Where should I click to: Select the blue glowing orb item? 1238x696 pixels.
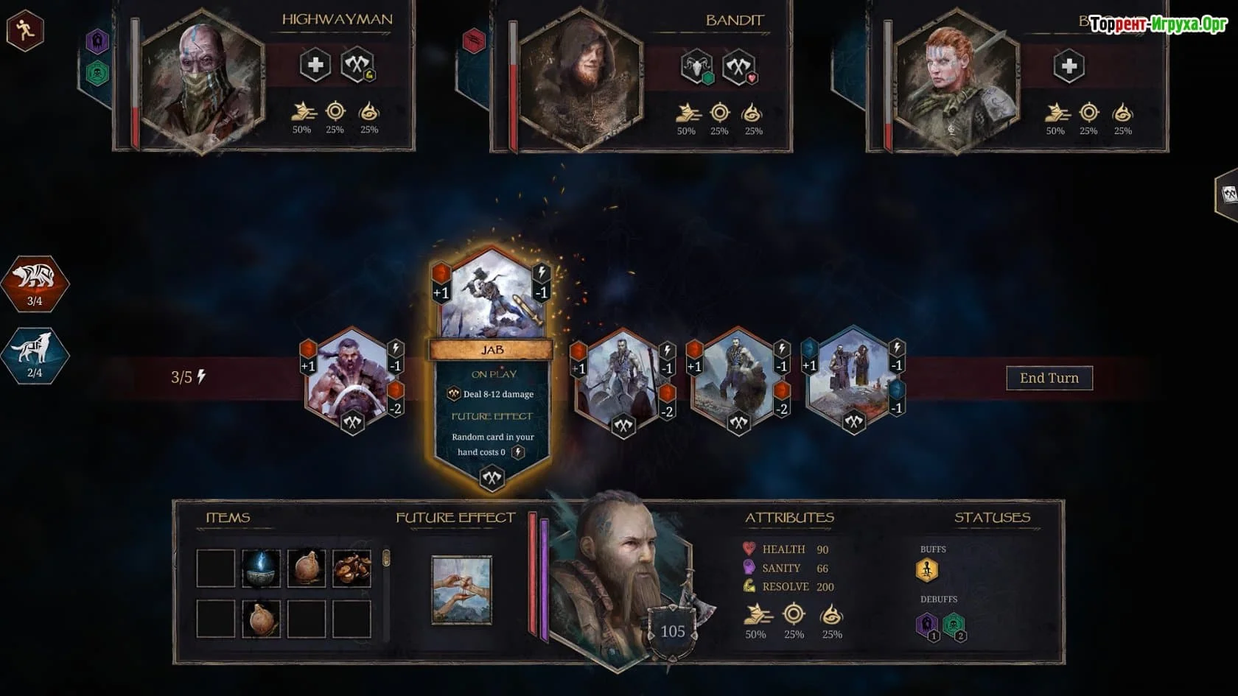(261, 568)
